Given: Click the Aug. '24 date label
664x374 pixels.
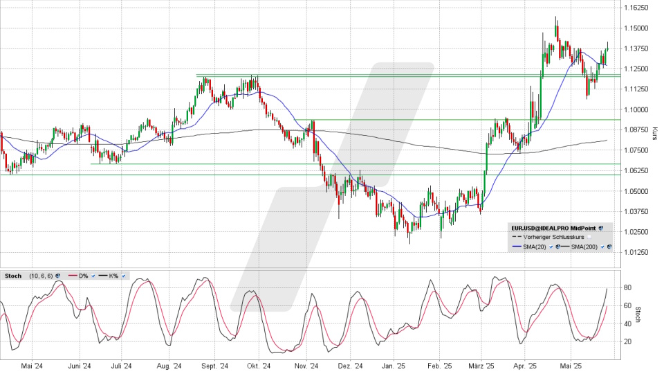Looking at the screenshot, I should (169, 366).
